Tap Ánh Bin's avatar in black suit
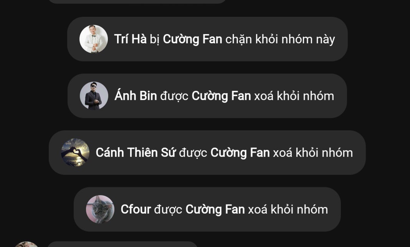 (94, 96)
